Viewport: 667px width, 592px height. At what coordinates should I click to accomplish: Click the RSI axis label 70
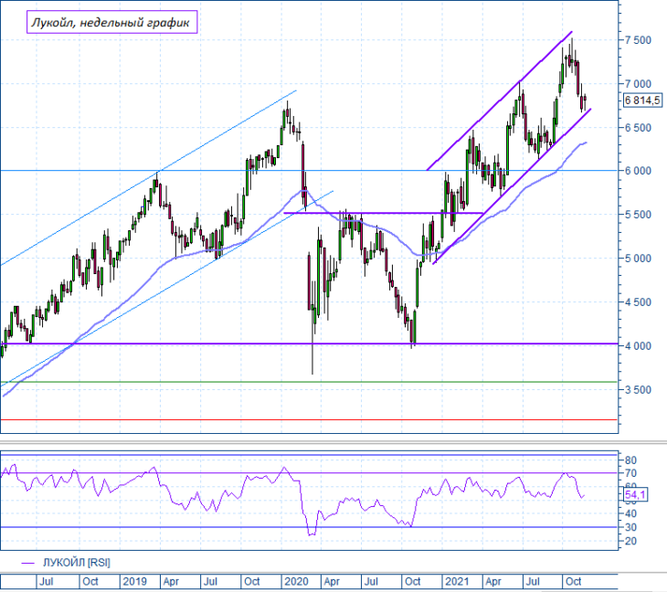click(x=630, y=473)
